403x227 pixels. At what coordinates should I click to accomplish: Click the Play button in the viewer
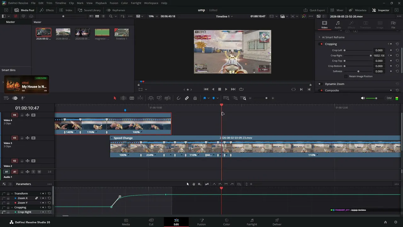tap(226, 89)
